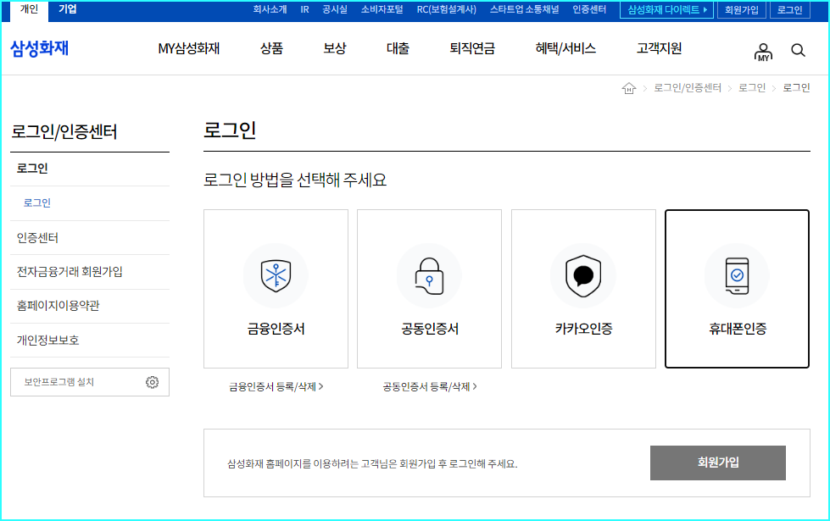Open 인증센터 in the sidebar
The height and width of the screenshot is (521, 830).
tap(37, 238)
